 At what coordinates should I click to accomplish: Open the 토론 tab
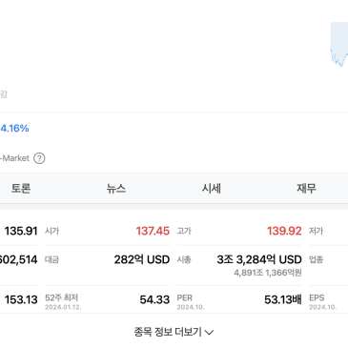tap(21, 189)
